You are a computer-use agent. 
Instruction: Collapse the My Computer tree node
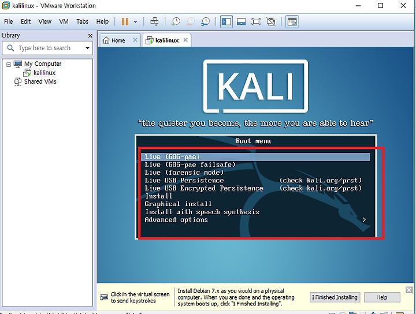click(x=9, y=64)
